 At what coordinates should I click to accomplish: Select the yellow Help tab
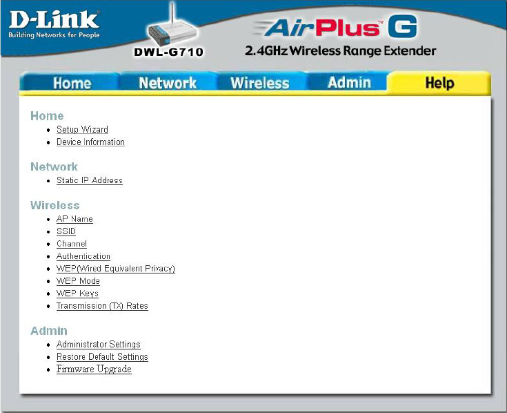pyautogui.click(x=439, y=83)
